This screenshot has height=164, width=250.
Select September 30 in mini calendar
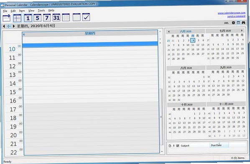(x=228, y=95)
